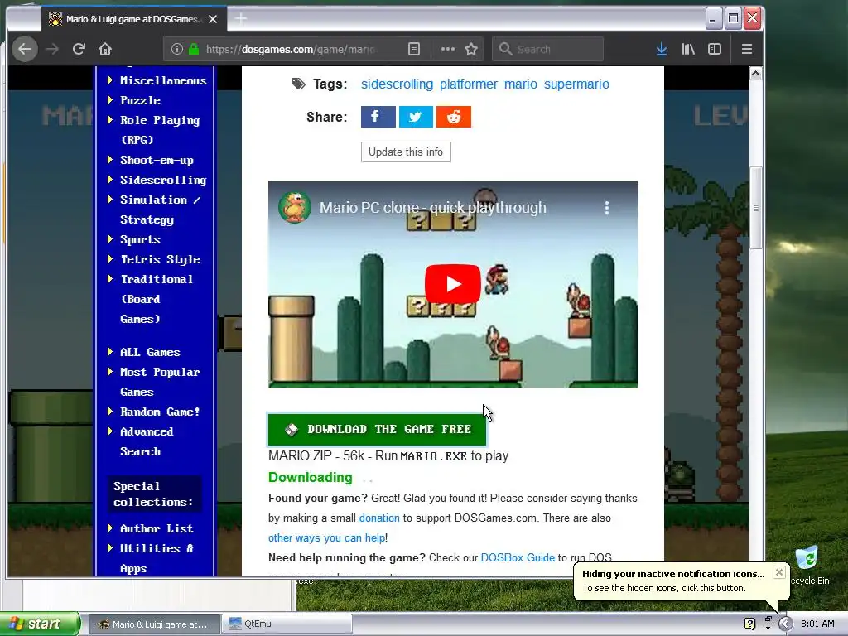Switch to QtEmu in the taskbar
The image size is (848, 636).
(287, 624)
